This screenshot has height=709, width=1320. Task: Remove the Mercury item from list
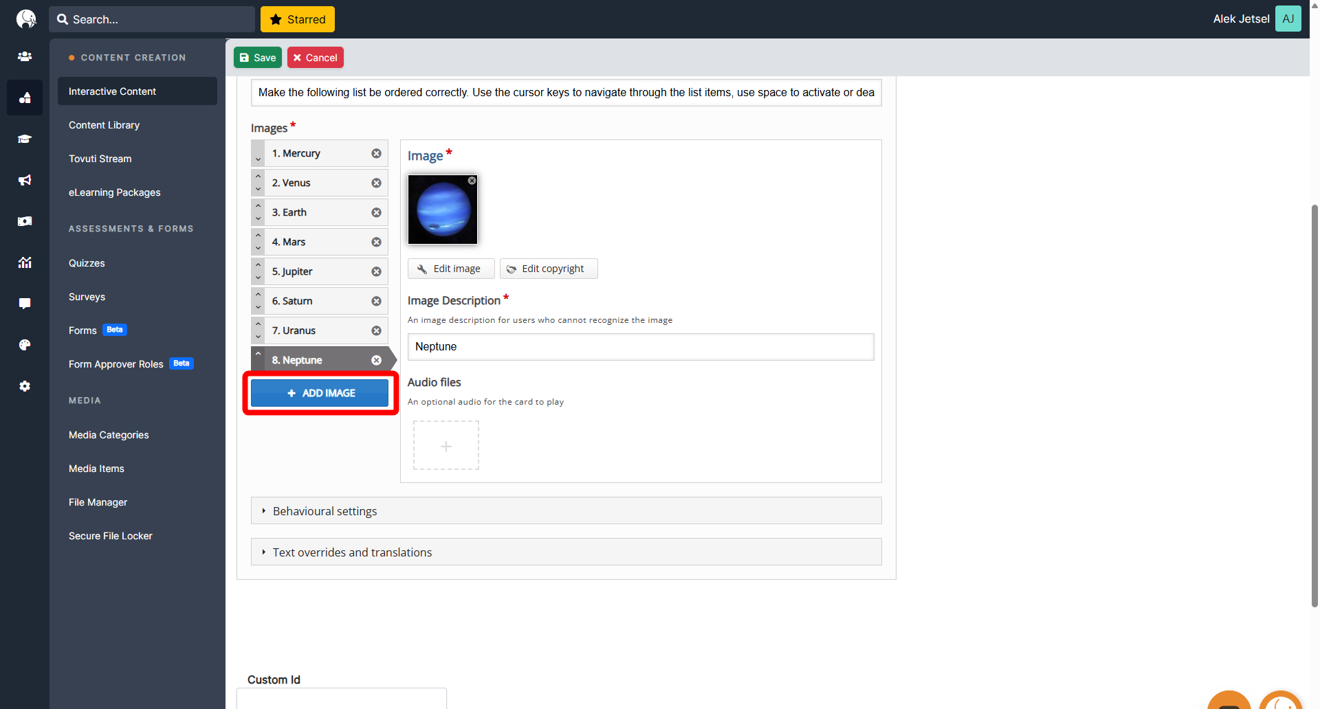click(376, 153)
